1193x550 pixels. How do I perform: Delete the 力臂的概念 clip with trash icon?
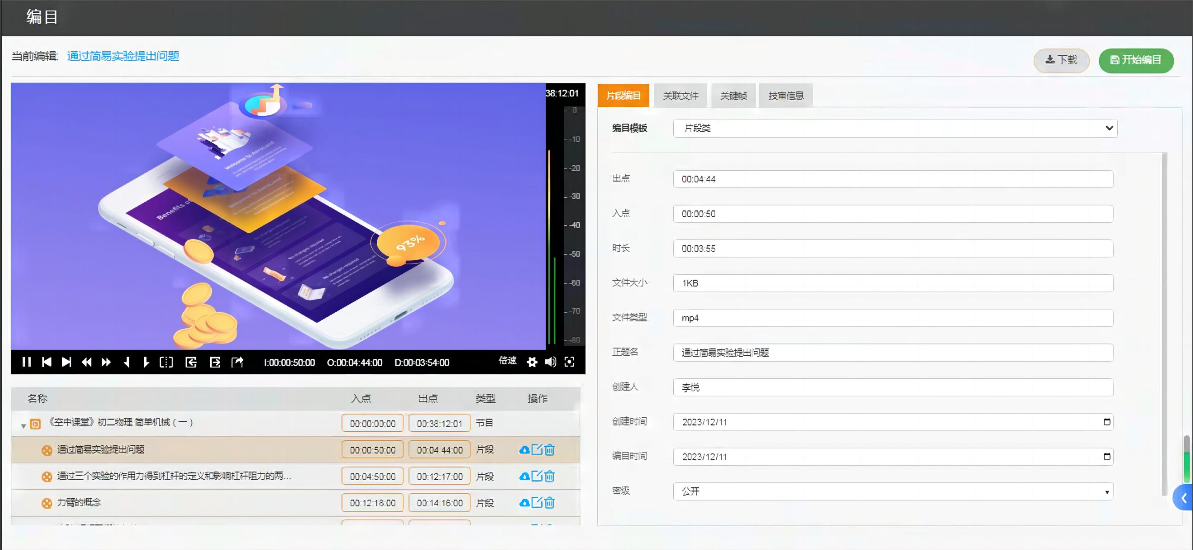pyautogui.click(x=549, y=503)
